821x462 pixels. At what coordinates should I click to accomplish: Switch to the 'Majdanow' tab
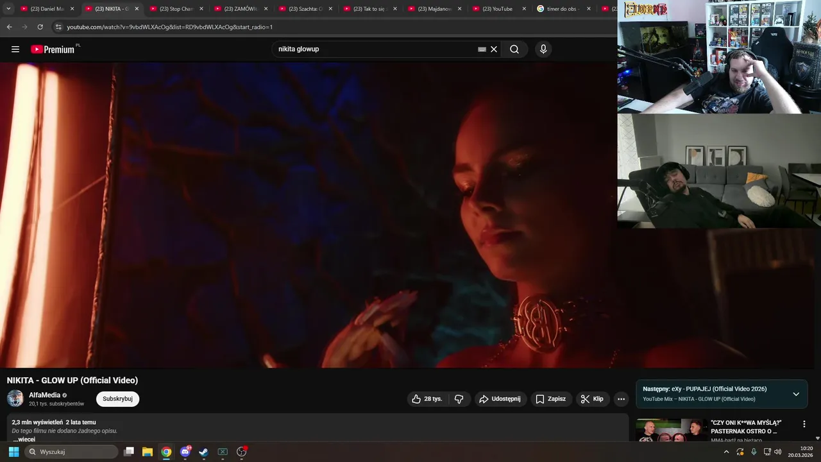[x=434, y=9]
